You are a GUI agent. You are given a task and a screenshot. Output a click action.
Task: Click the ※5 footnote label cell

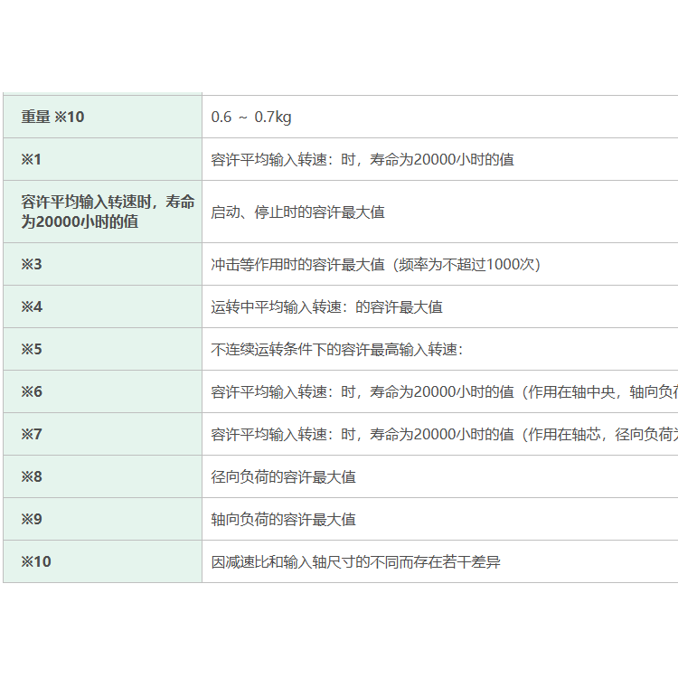click(x=32, y=349)
